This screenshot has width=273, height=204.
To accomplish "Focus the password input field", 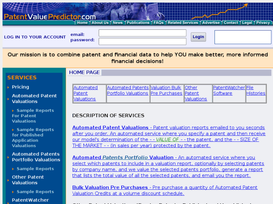I will (142, 42).
